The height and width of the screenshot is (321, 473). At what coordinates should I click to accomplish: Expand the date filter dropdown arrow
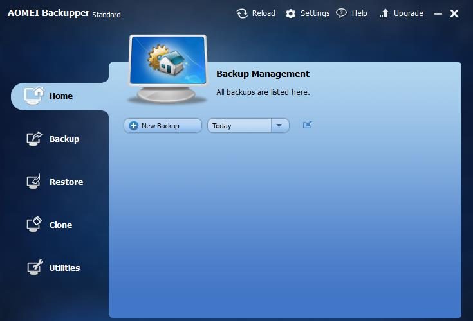tap(279, 125)
